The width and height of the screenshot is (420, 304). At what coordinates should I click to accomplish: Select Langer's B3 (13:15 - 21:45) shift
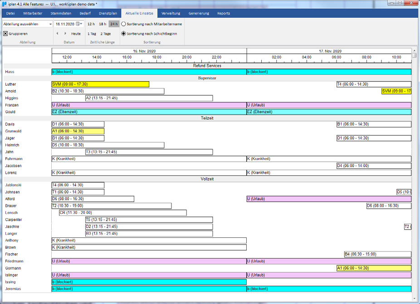pyautogui.click(x=149, y=234)
